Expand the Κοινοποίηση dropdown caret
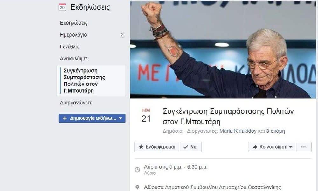Image resolution: width=318 pixels, height=191 pixels. pos(290,147)
